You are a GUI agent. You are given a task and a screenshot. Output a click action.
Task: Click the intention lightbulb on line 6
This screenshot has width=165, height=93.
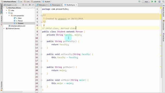pyautogui.click(x=44, y=25)
